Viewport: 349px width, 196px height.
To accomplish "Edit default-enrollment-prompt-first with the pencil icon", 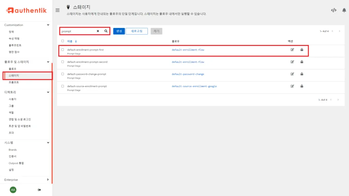I will (x=292, y=50).
